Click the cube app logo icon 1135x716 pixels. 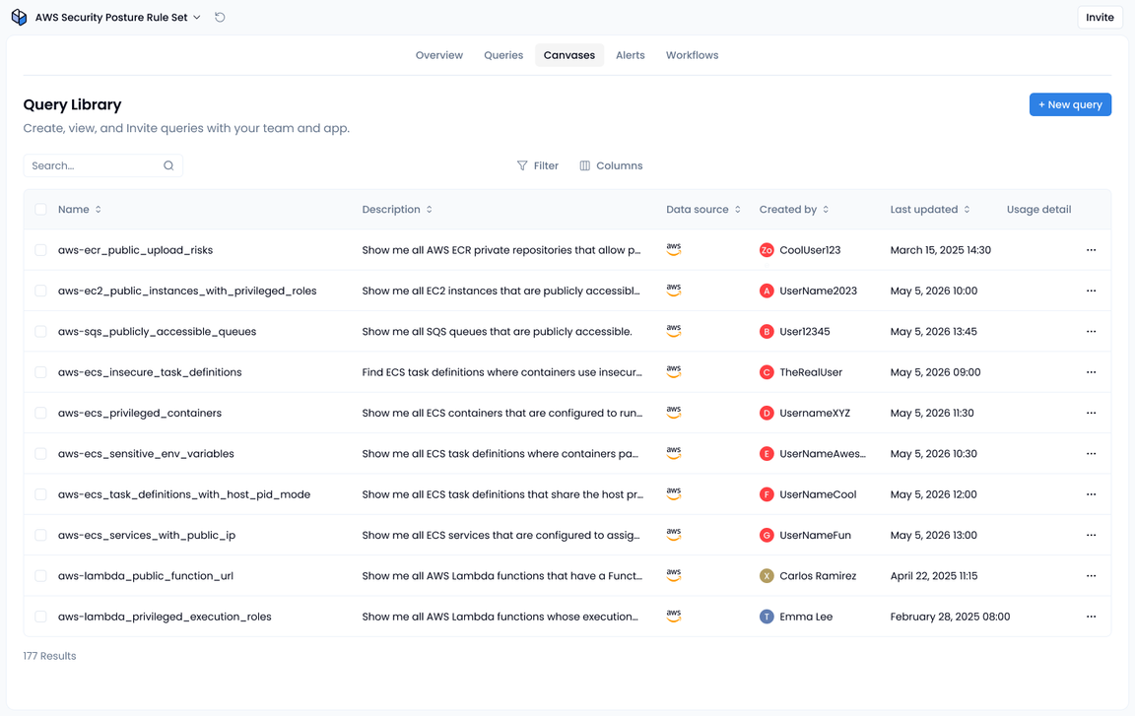coord(20,18)
